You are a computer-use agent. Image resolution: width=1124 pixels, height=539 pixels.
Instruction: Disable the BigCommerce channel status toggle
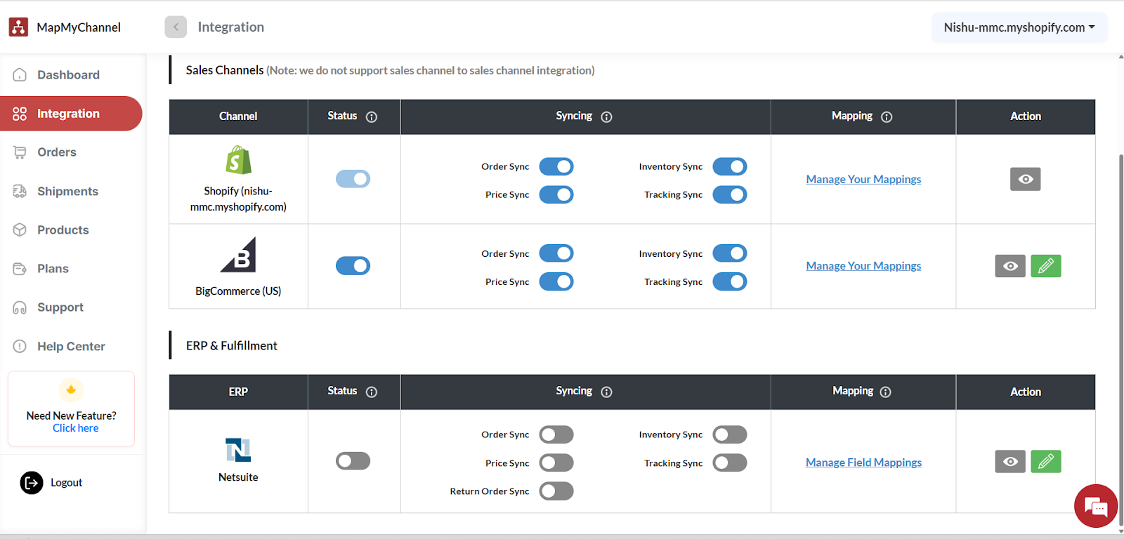coord(353,266)
